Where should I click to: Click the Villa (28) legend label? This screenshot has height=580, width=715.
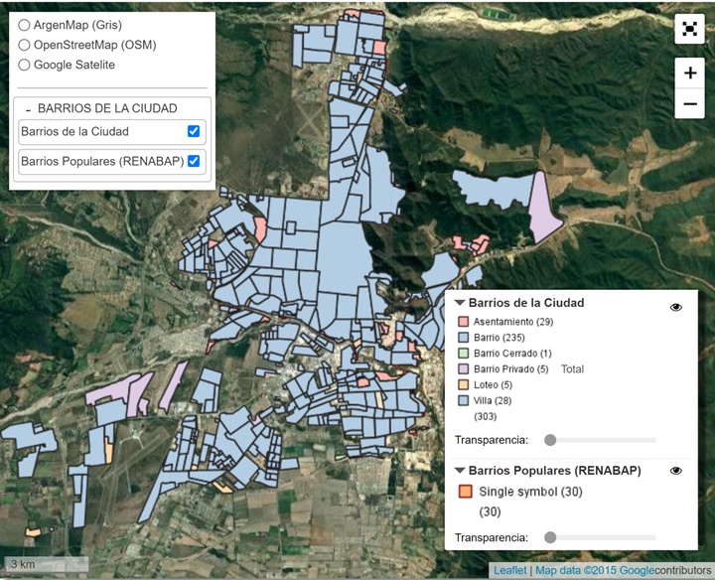(493, 400)
